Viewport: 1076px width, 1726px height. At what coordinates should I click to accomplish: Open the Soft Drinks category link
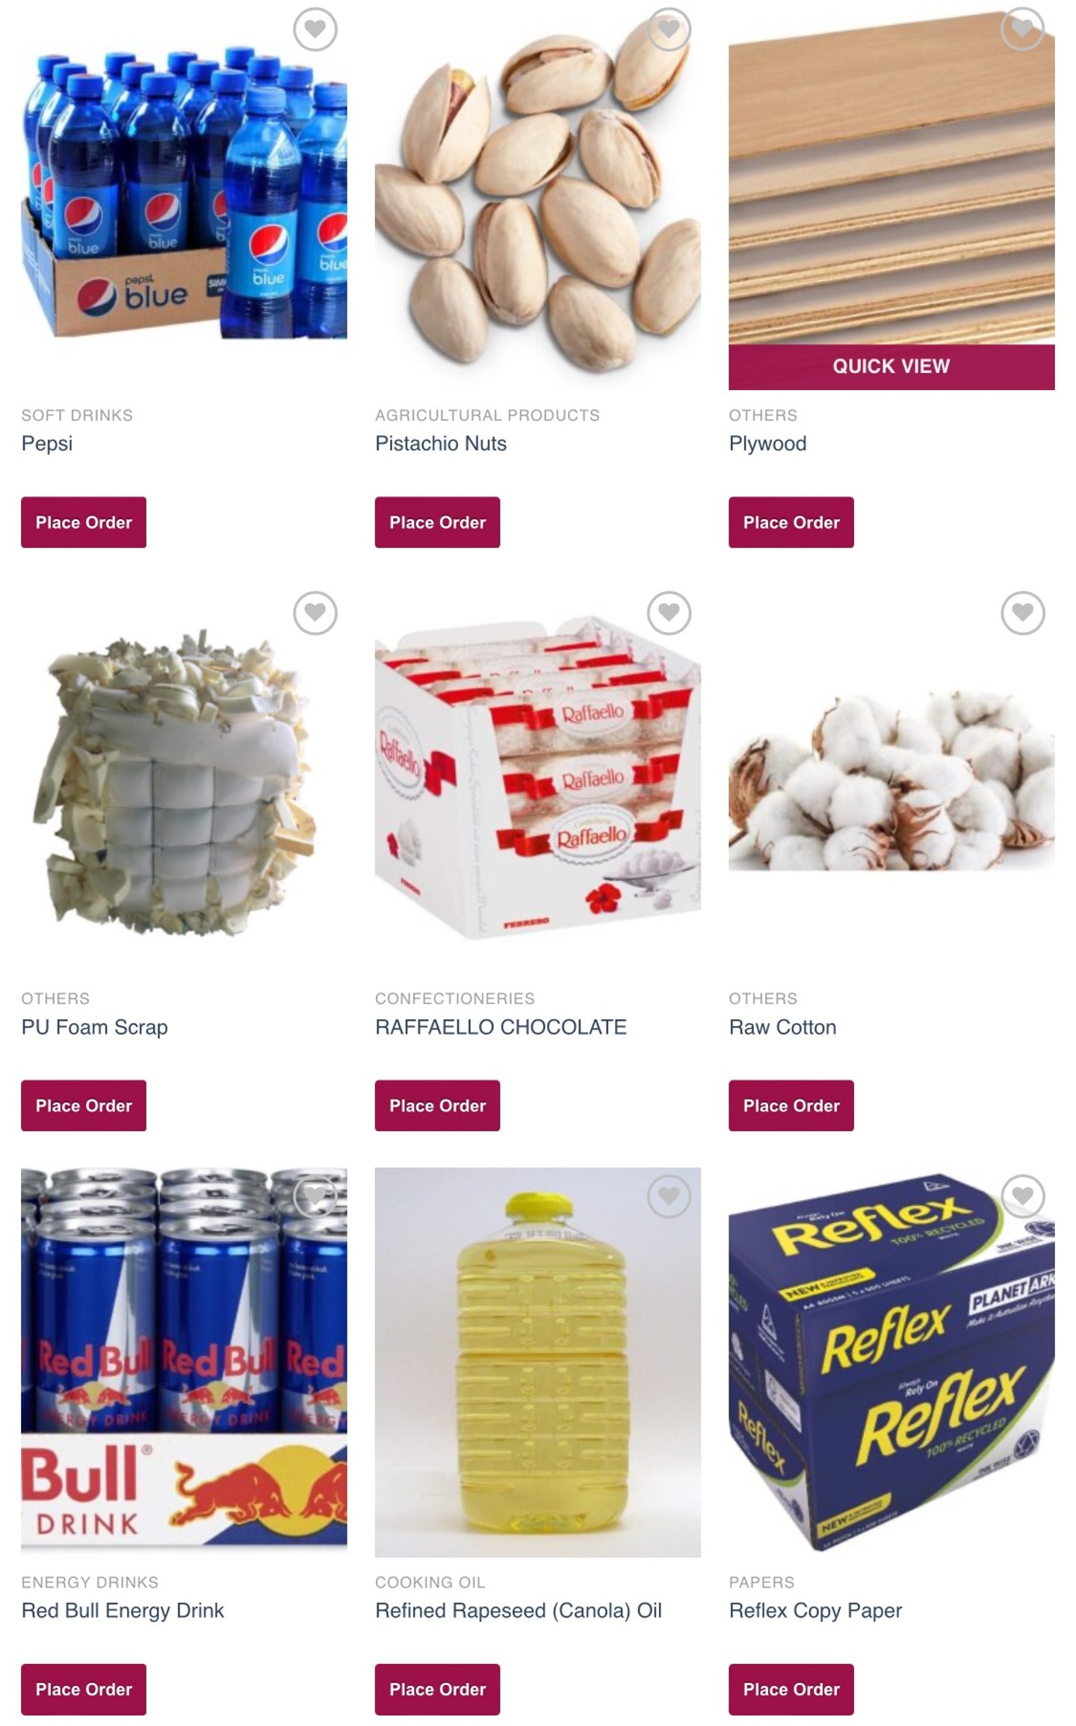(x=77, y=415)
